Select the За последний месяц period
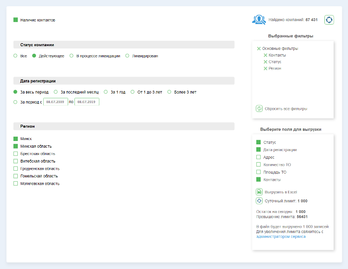The image size is (348, 269). [56, 92]
